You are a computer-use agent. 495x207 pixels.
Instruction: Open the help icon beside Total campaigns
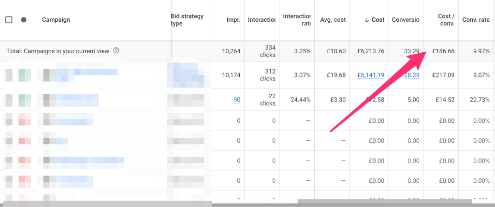(x=116, y=51)
